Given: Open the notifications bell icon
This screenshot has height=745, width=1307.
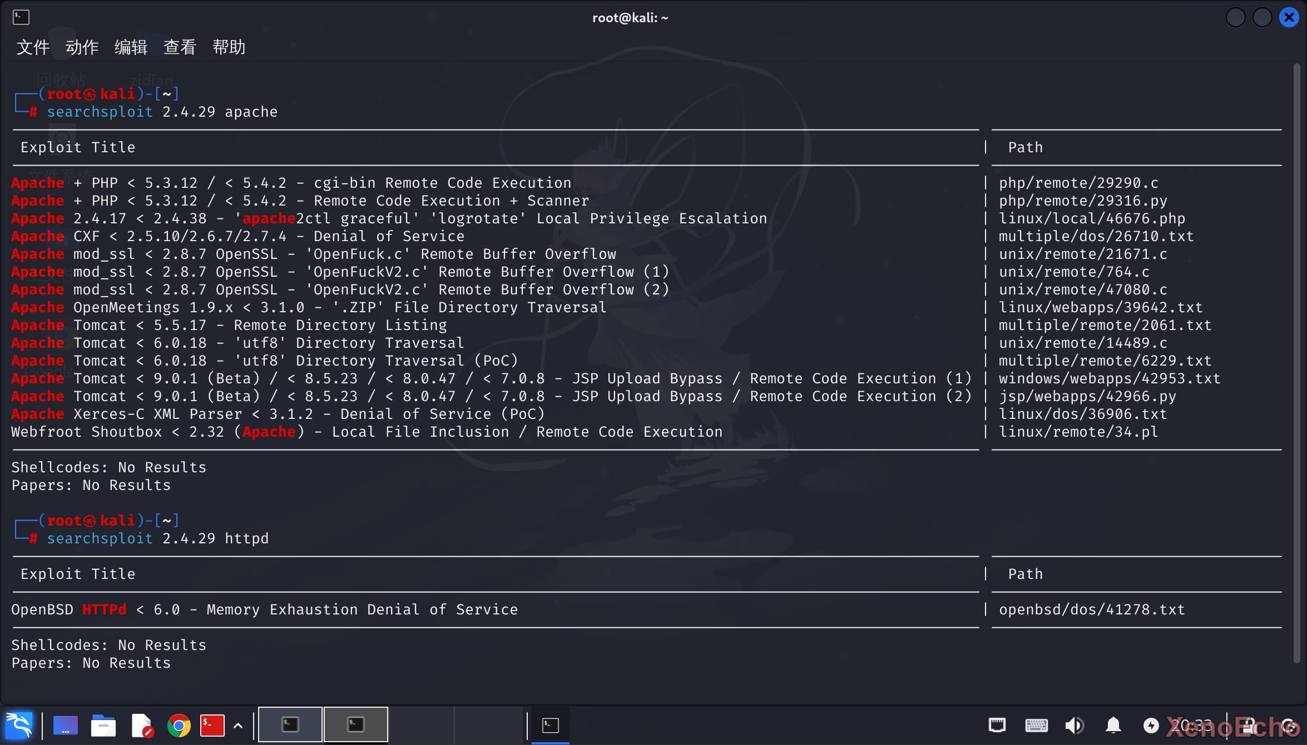Looking at the screenshot, I should coord(1113,725).
